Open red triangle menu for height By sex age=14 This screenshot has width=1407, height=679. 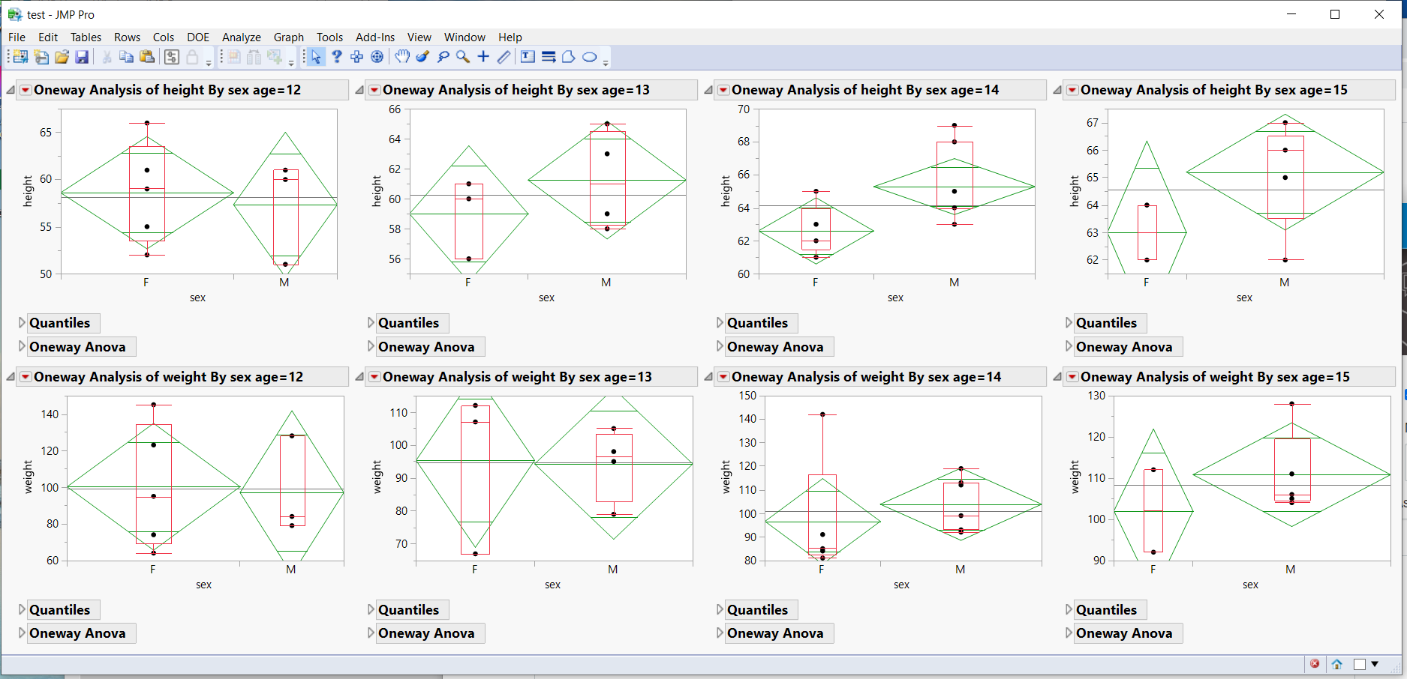pos(723,89)
